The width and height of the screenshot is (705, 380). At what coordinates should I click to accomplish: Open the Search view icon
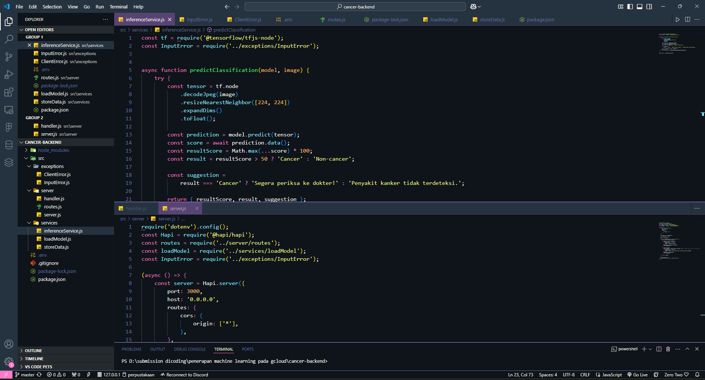pyautogui.click(x=9, y=39)
